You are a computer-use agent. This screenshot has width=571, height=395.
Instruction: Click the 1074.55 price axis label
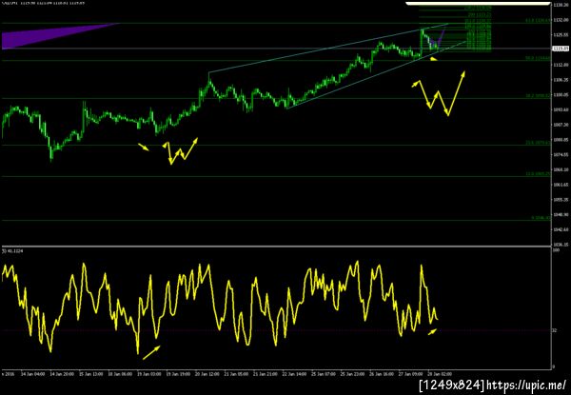click(x=561, y=155)
